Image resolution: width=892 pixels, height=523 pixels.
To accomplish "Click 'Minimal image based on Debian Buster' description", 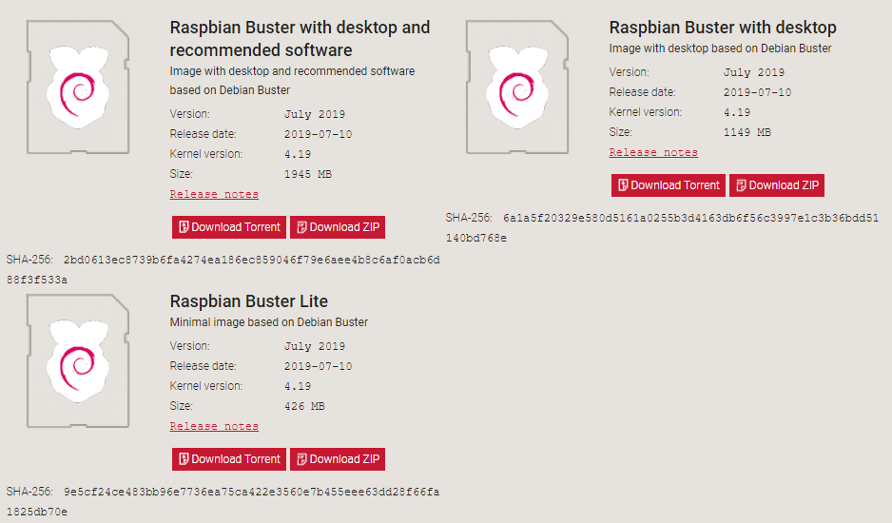I will 268,322.
